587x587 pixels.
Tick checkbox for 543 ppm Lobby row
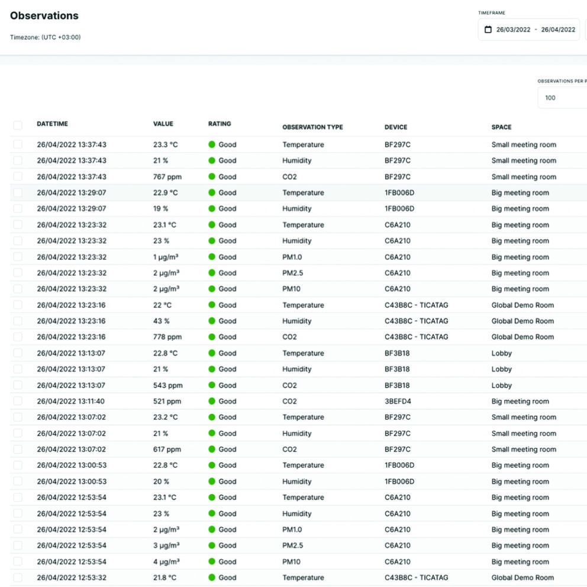[x=18, y=385]
